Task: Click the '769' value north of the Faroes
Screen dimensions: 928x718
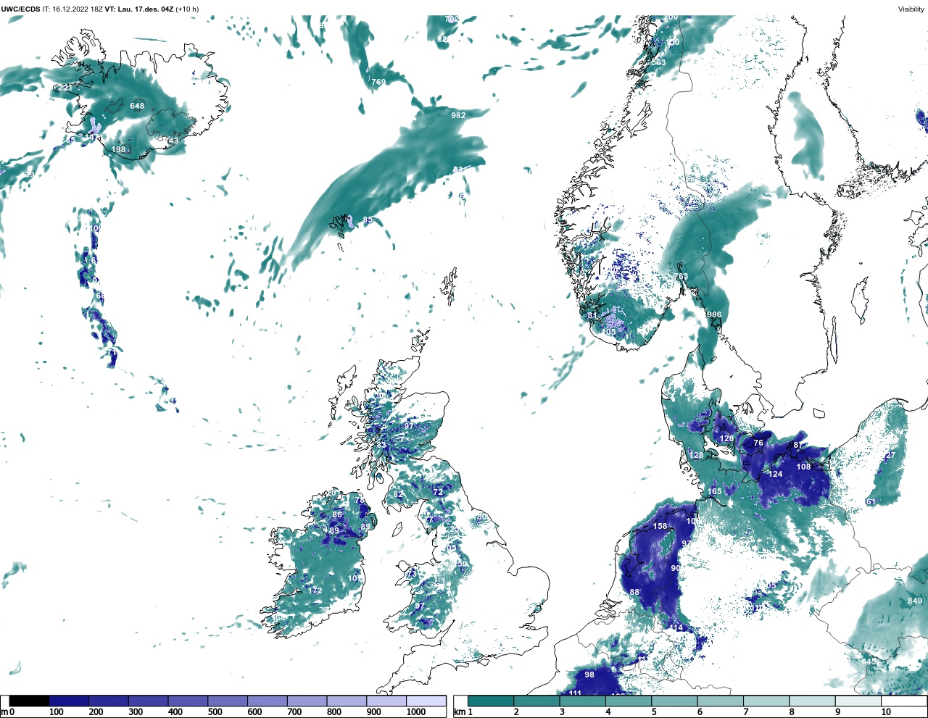Action: pyautogui.click(x=378, y=83)
